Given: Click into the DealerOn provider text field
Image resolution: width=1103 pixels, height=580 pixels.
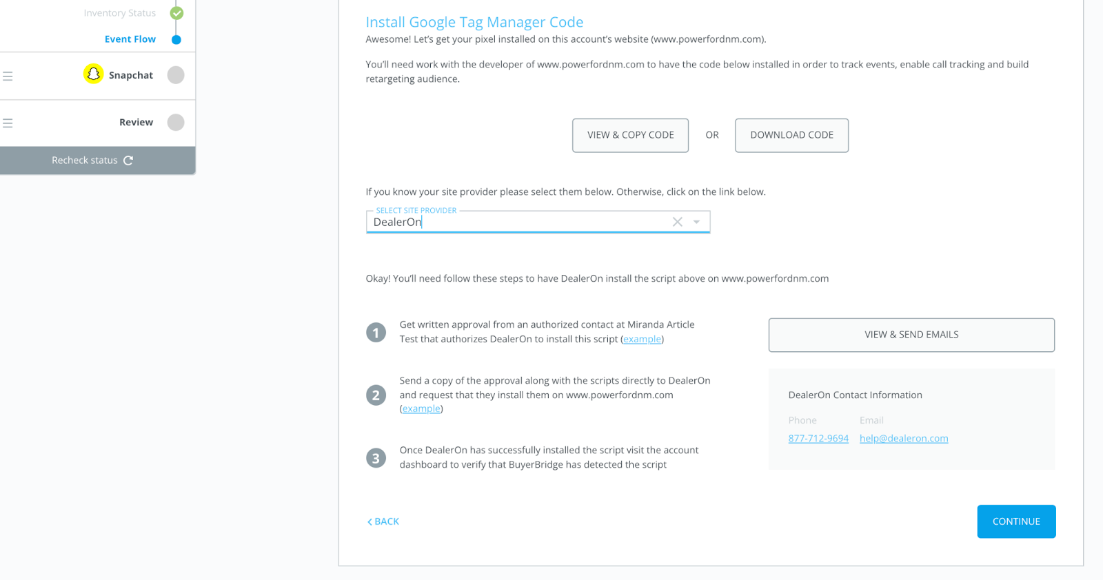Looking at the screenshot, I should (x=517, y=222).
